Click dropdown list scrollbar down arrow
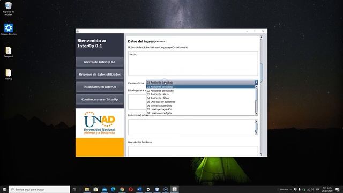The width and height of the screenshot is (343, 193). pos(256,113)
